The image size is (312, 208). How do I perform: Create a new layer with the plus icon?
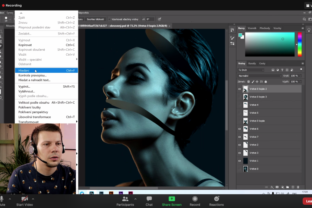pos(292,187)
